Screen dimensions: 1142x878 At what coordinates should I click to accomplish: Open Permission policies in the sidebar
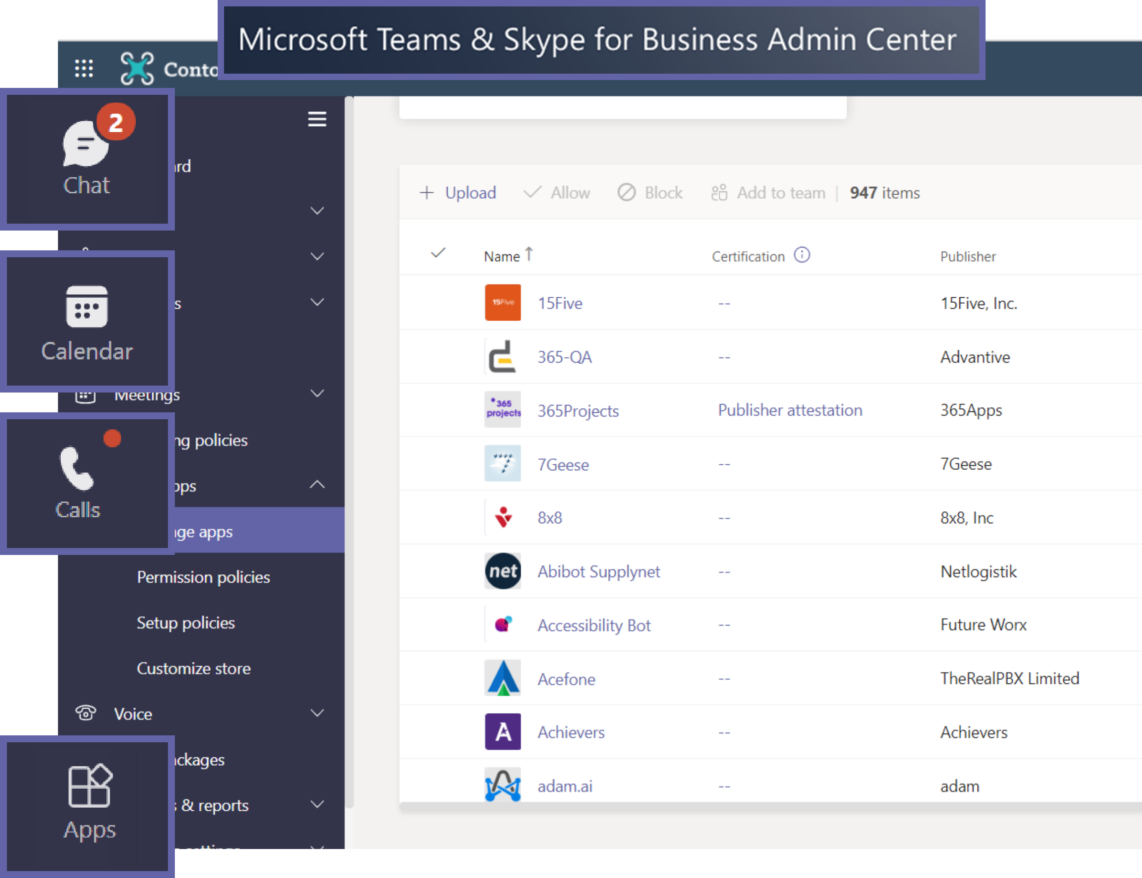click(x=203, y=577)
